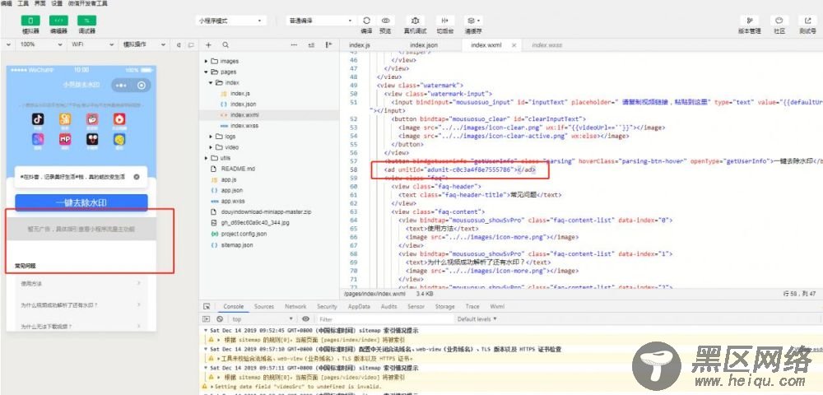The image size is (823, 395).
Task: Switch to the index.js editor tab
Action: pyautogui.click(x=360, y=45)
